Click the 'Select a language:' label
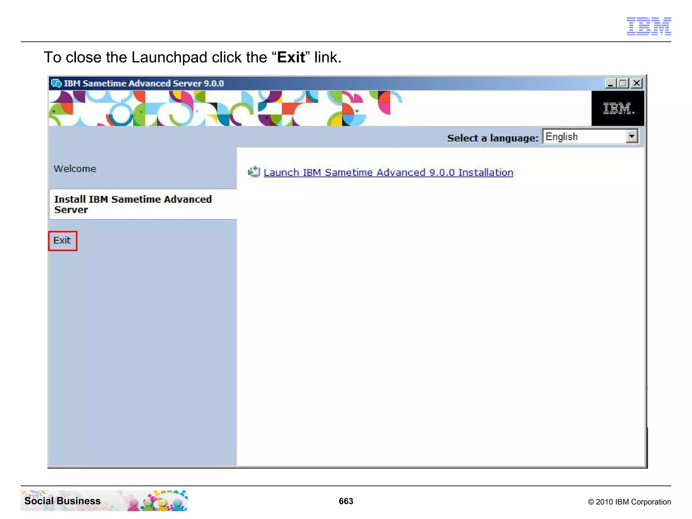The image size is (692, 519). coord(493,138)
